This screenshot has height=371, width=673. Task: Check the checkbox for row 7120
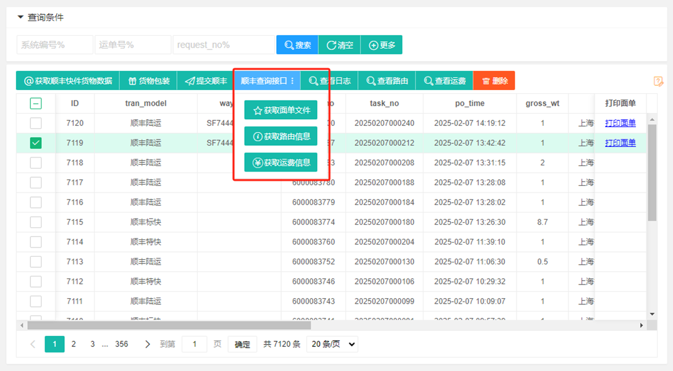pos(36,123)
